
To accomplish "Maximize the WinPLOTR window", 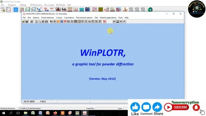I will click(x=173, y=14).
